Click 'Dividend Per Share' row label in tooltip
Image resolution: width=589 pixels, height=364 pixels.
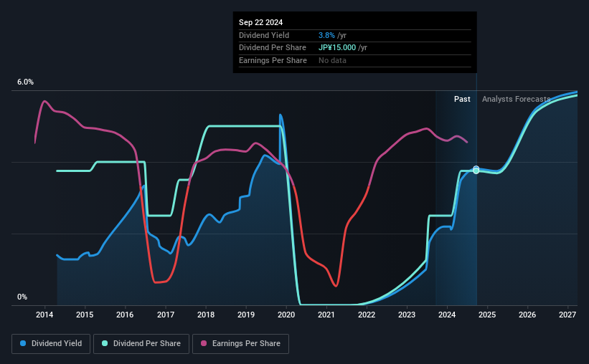coord(273,48)
